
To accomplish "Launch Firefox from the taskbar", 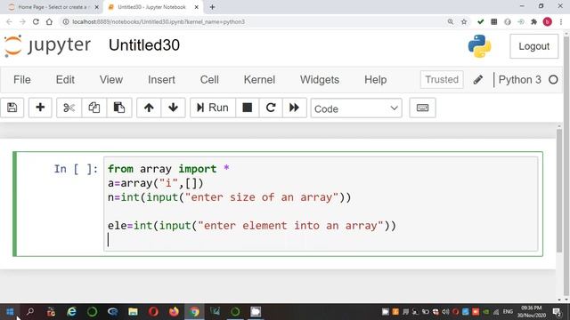I will 175,312.
